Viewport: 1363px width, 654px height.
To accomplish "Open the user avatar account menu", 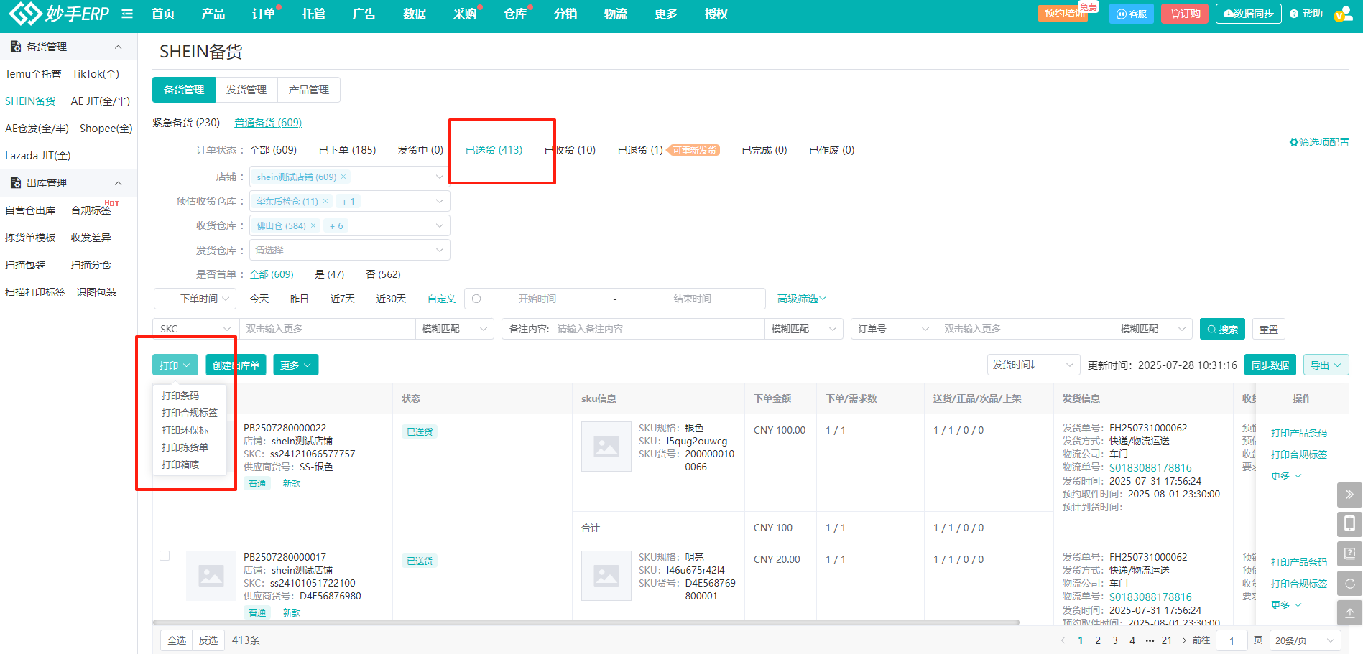I will (1343, 14).
